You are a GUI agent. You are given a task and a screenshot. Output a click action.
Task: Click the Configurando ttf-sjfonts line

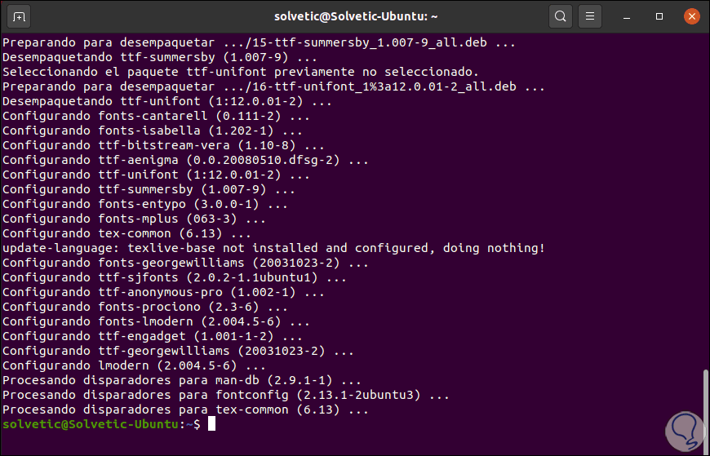[174, 277]
